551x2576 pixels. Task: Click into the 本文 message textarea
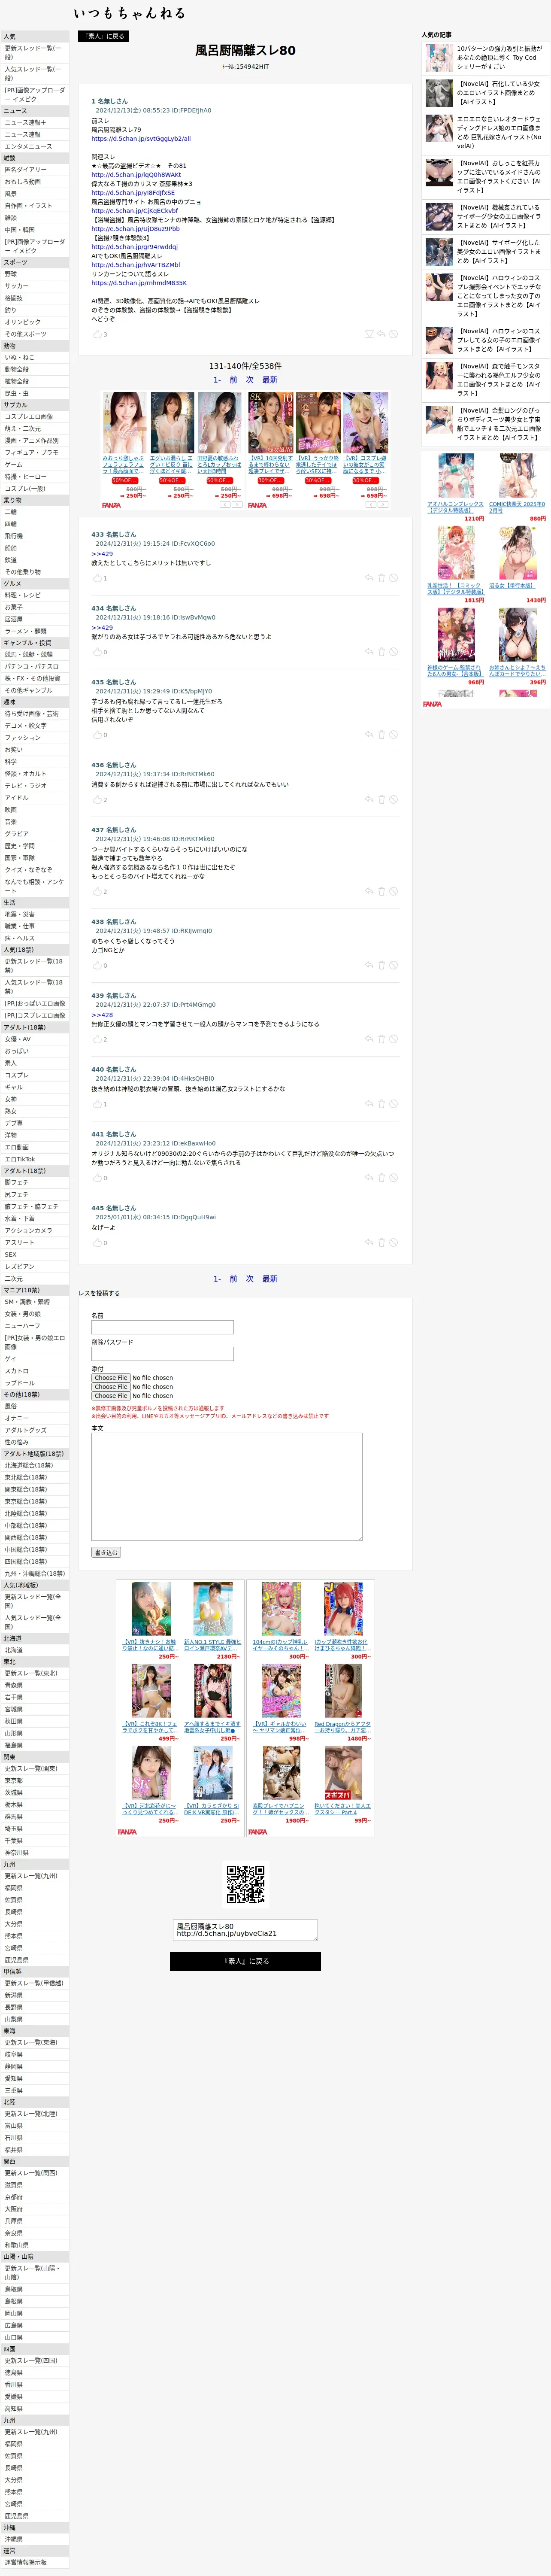click(x=227, y=1487)
